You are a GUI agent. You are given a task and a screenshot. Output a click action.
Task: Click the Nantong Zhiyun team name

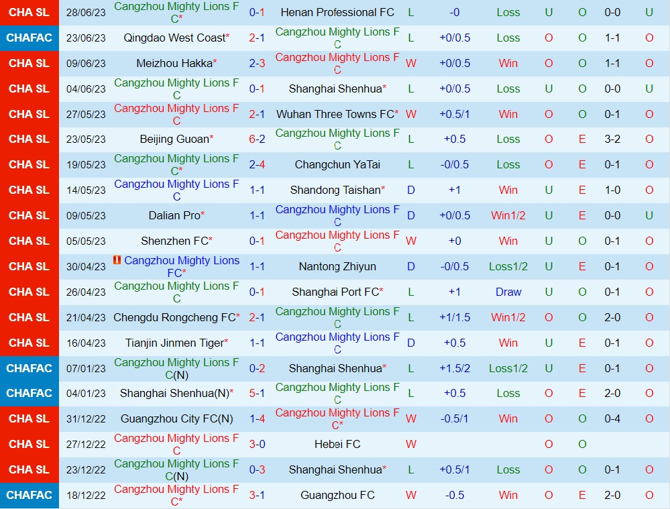[337, 266]
